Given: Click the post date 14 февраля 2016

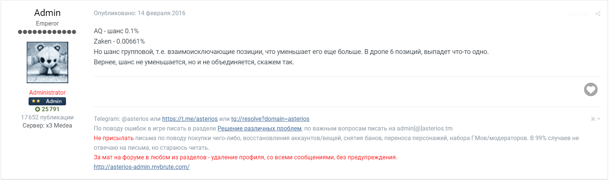Looking at the screenshot, I should (161, 13).
